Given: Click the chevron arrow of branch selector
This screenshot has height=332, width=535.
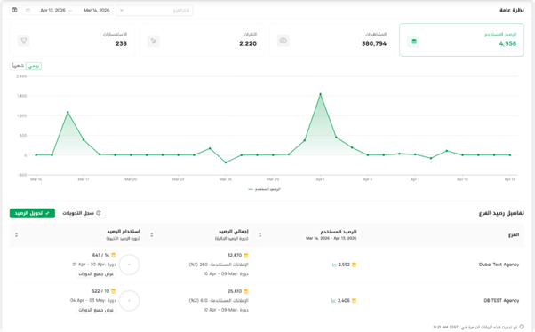Looking at the screenshot, I should tap(122, 11).
